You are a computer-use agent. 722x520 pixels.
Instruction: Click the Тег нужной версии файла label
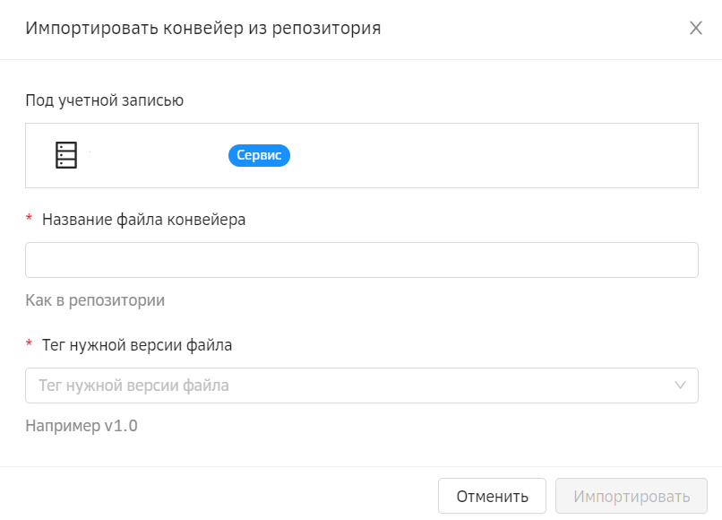[x=137, y=345]
